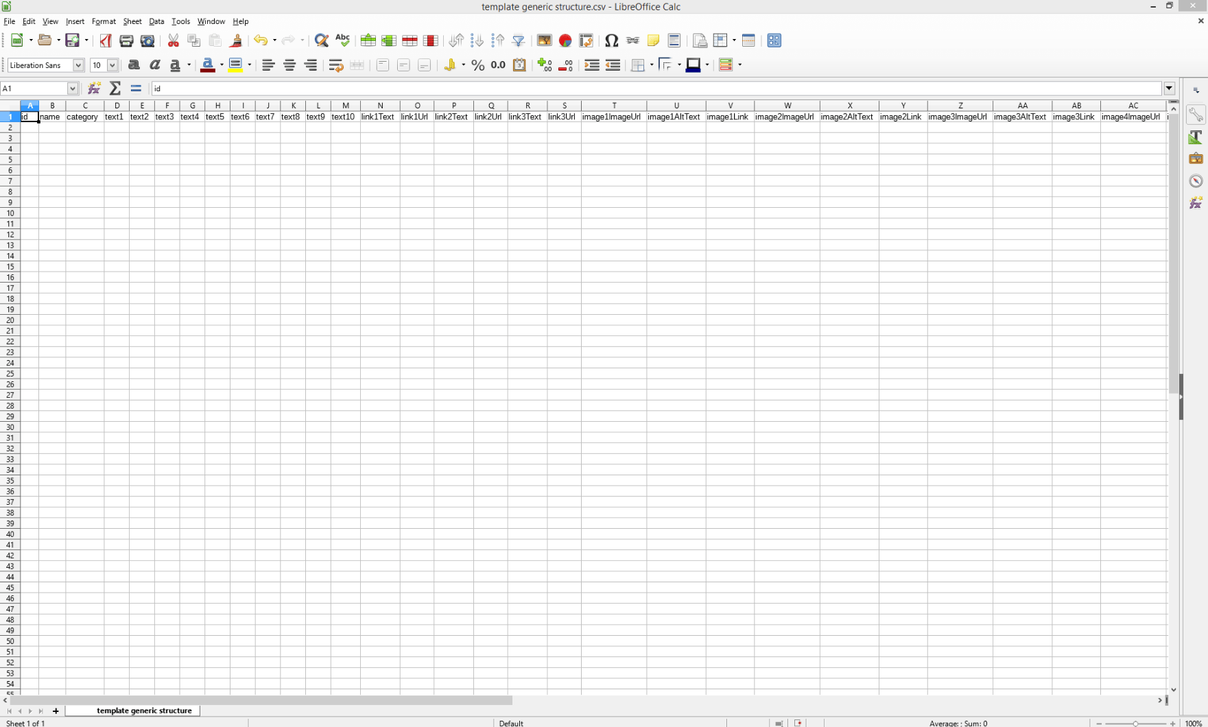Click the Open document folder button
The width and height of the screenshot is (1208, 727).
(x=45, y=40)
